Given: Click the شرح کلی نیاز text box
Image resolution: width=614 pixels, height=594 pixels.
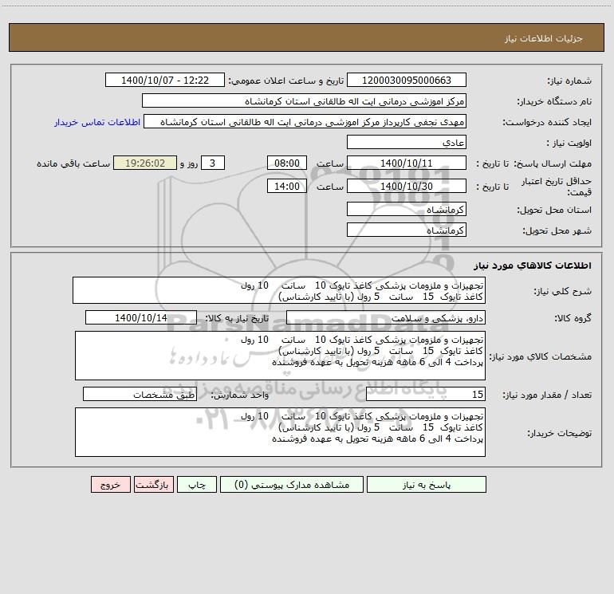Looking at the screenshot, I should click(279, 290).
